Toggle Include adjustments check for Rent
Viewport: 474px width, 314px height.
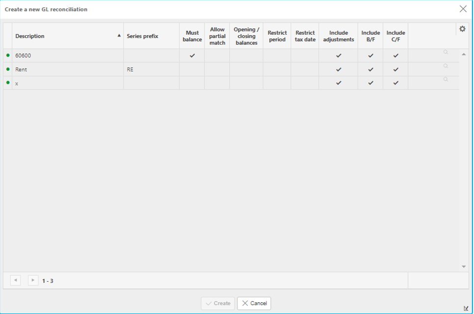(339, 70)
